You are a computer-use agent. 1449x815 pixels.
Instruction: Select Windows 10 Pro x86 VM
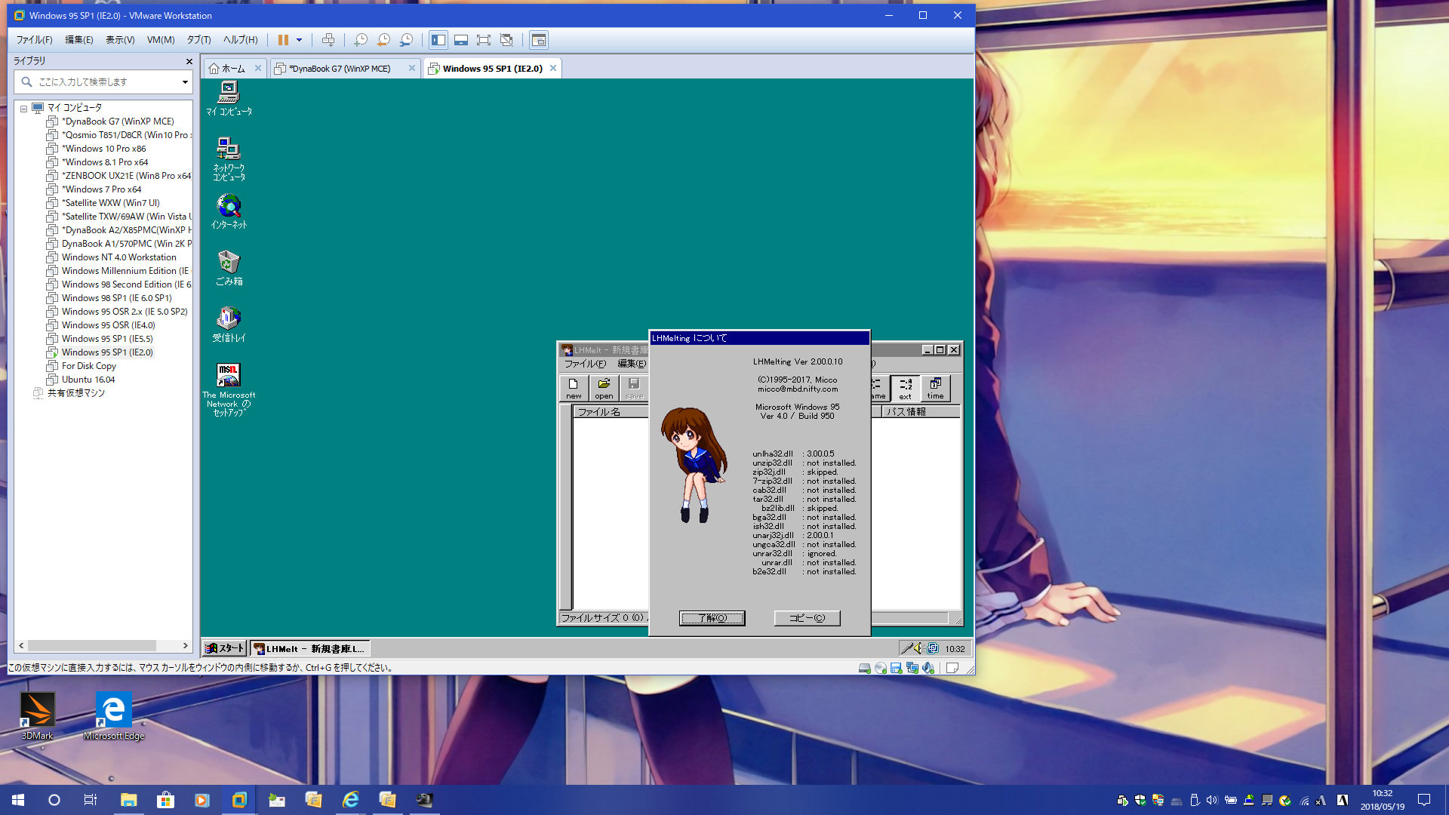click(x=97, y=149)
